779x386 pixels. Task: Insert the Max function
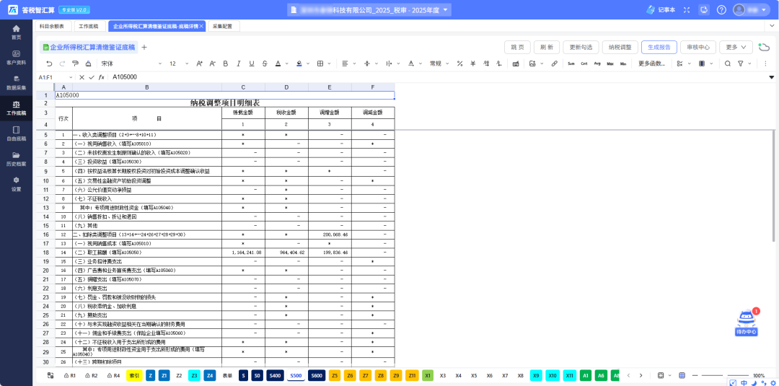(x=610, y=63)
